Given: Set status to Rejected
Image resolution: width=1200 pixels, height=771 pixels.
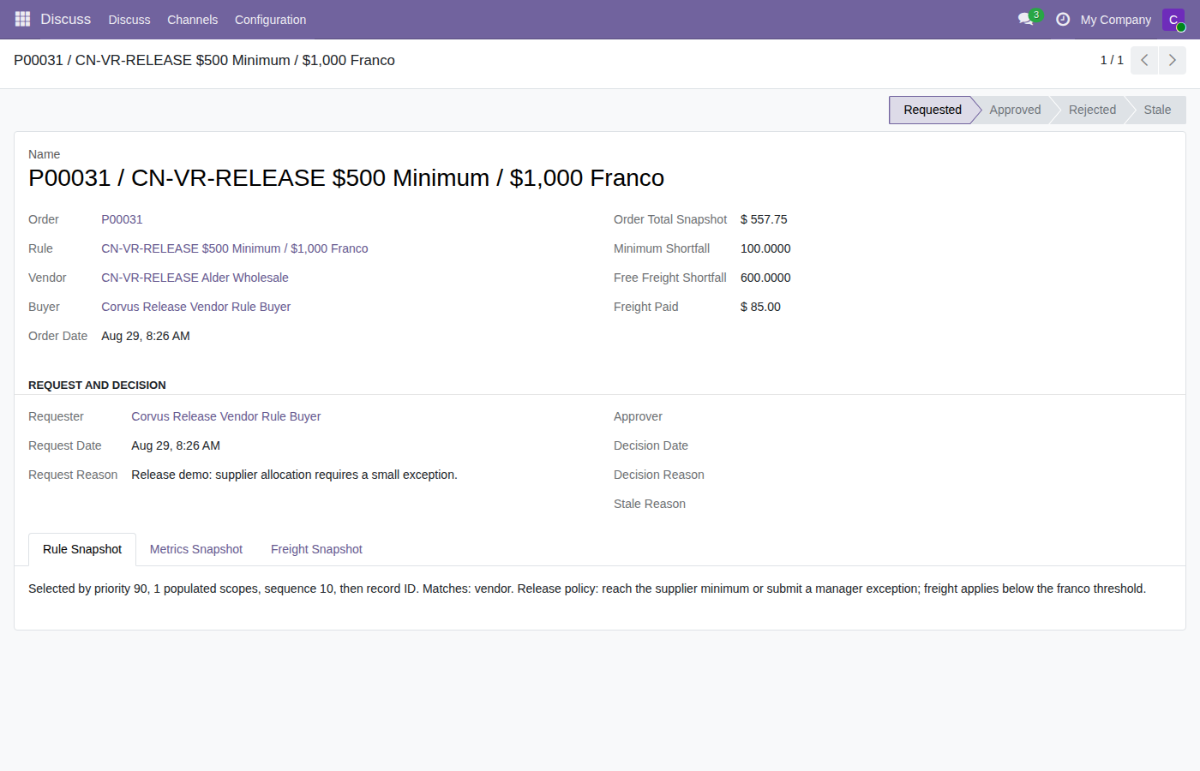Looking at the screenshot, I should (1092, 110).
